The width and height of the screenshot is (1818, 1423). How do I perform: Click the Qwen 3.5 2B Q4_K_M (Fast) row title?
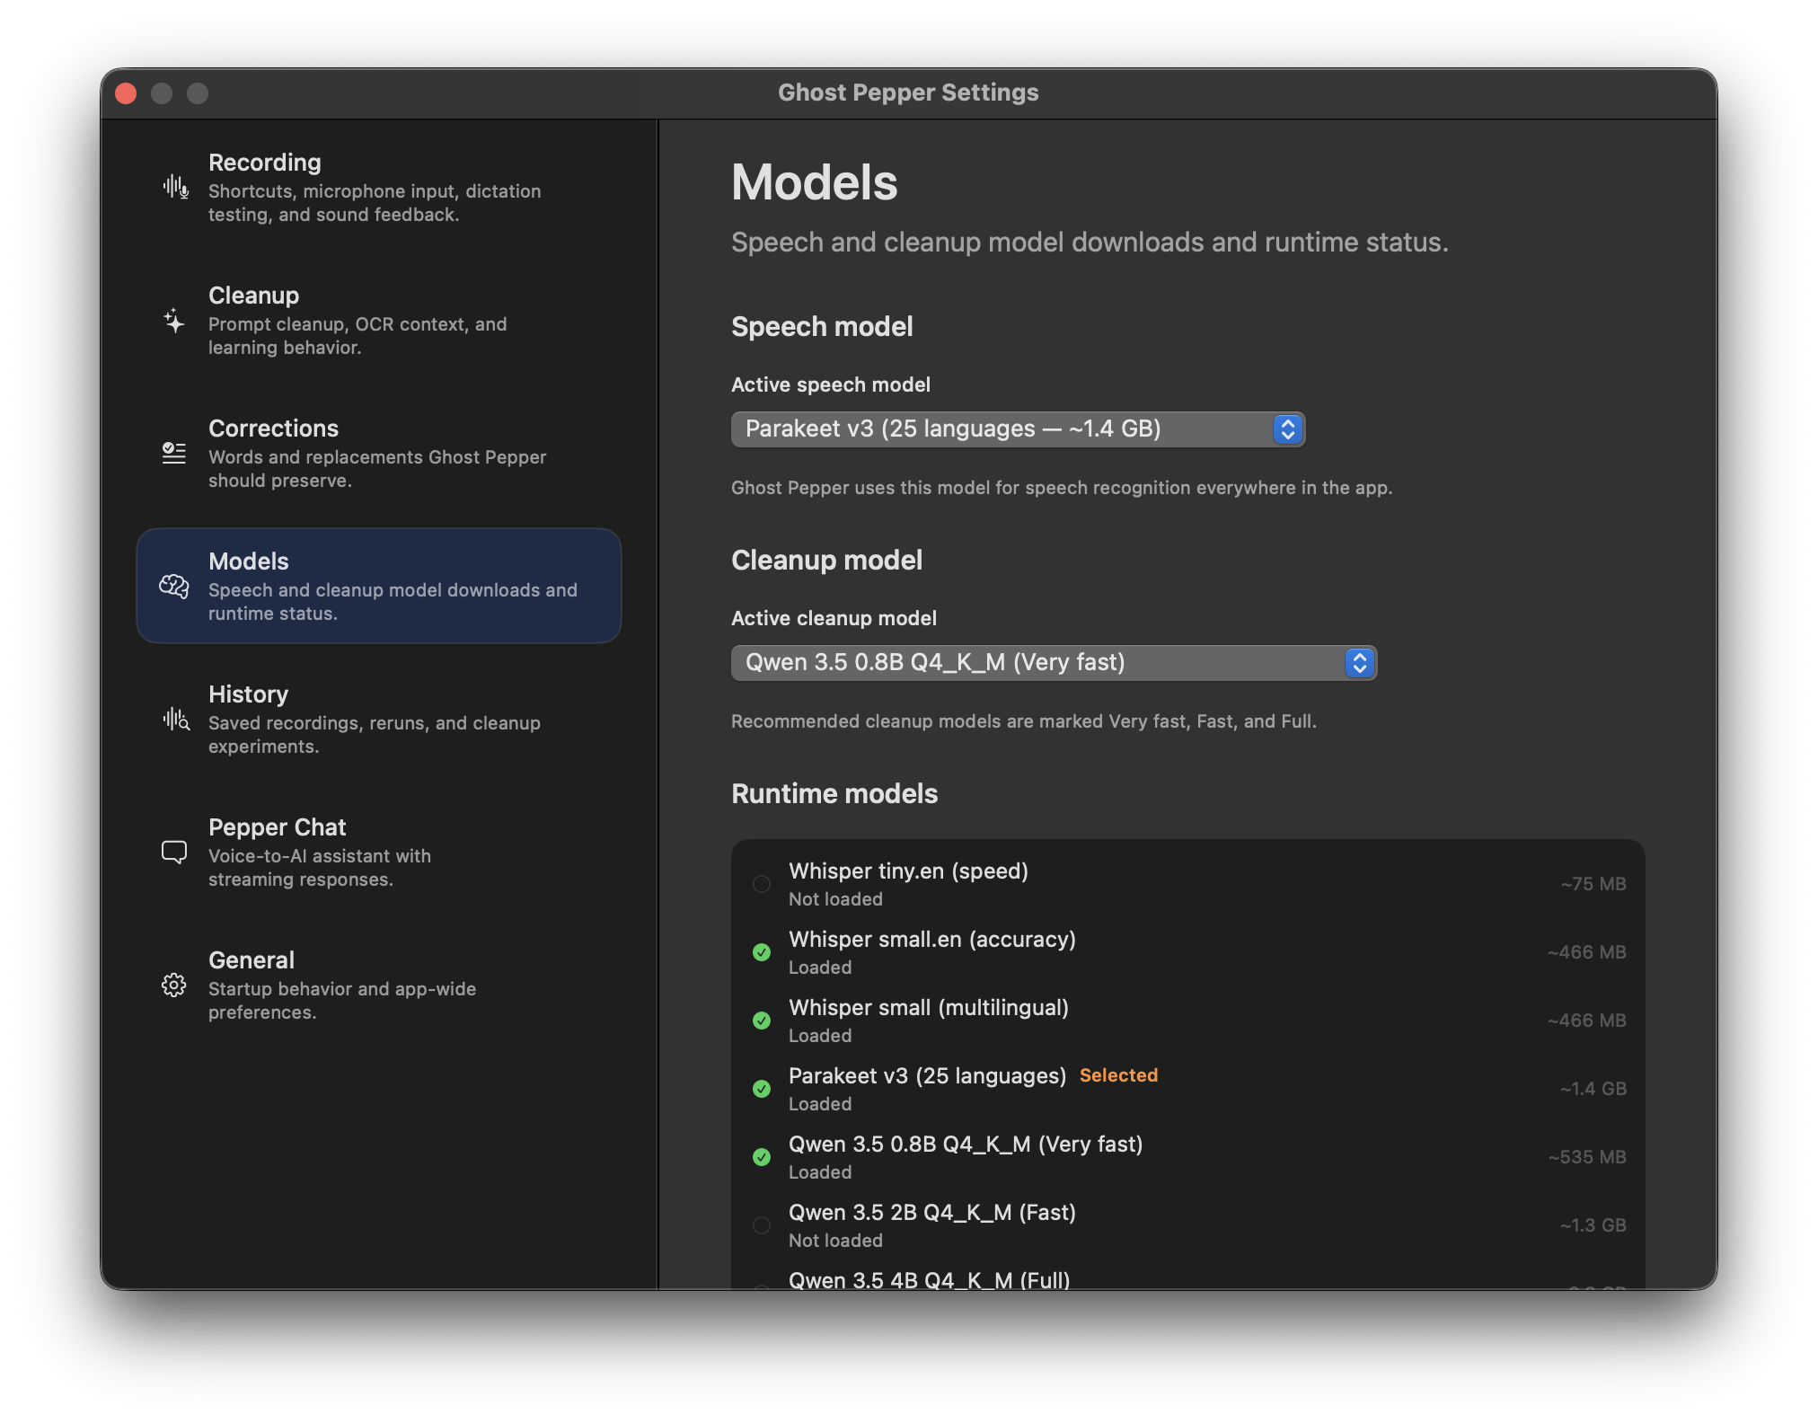(932, 1212)
